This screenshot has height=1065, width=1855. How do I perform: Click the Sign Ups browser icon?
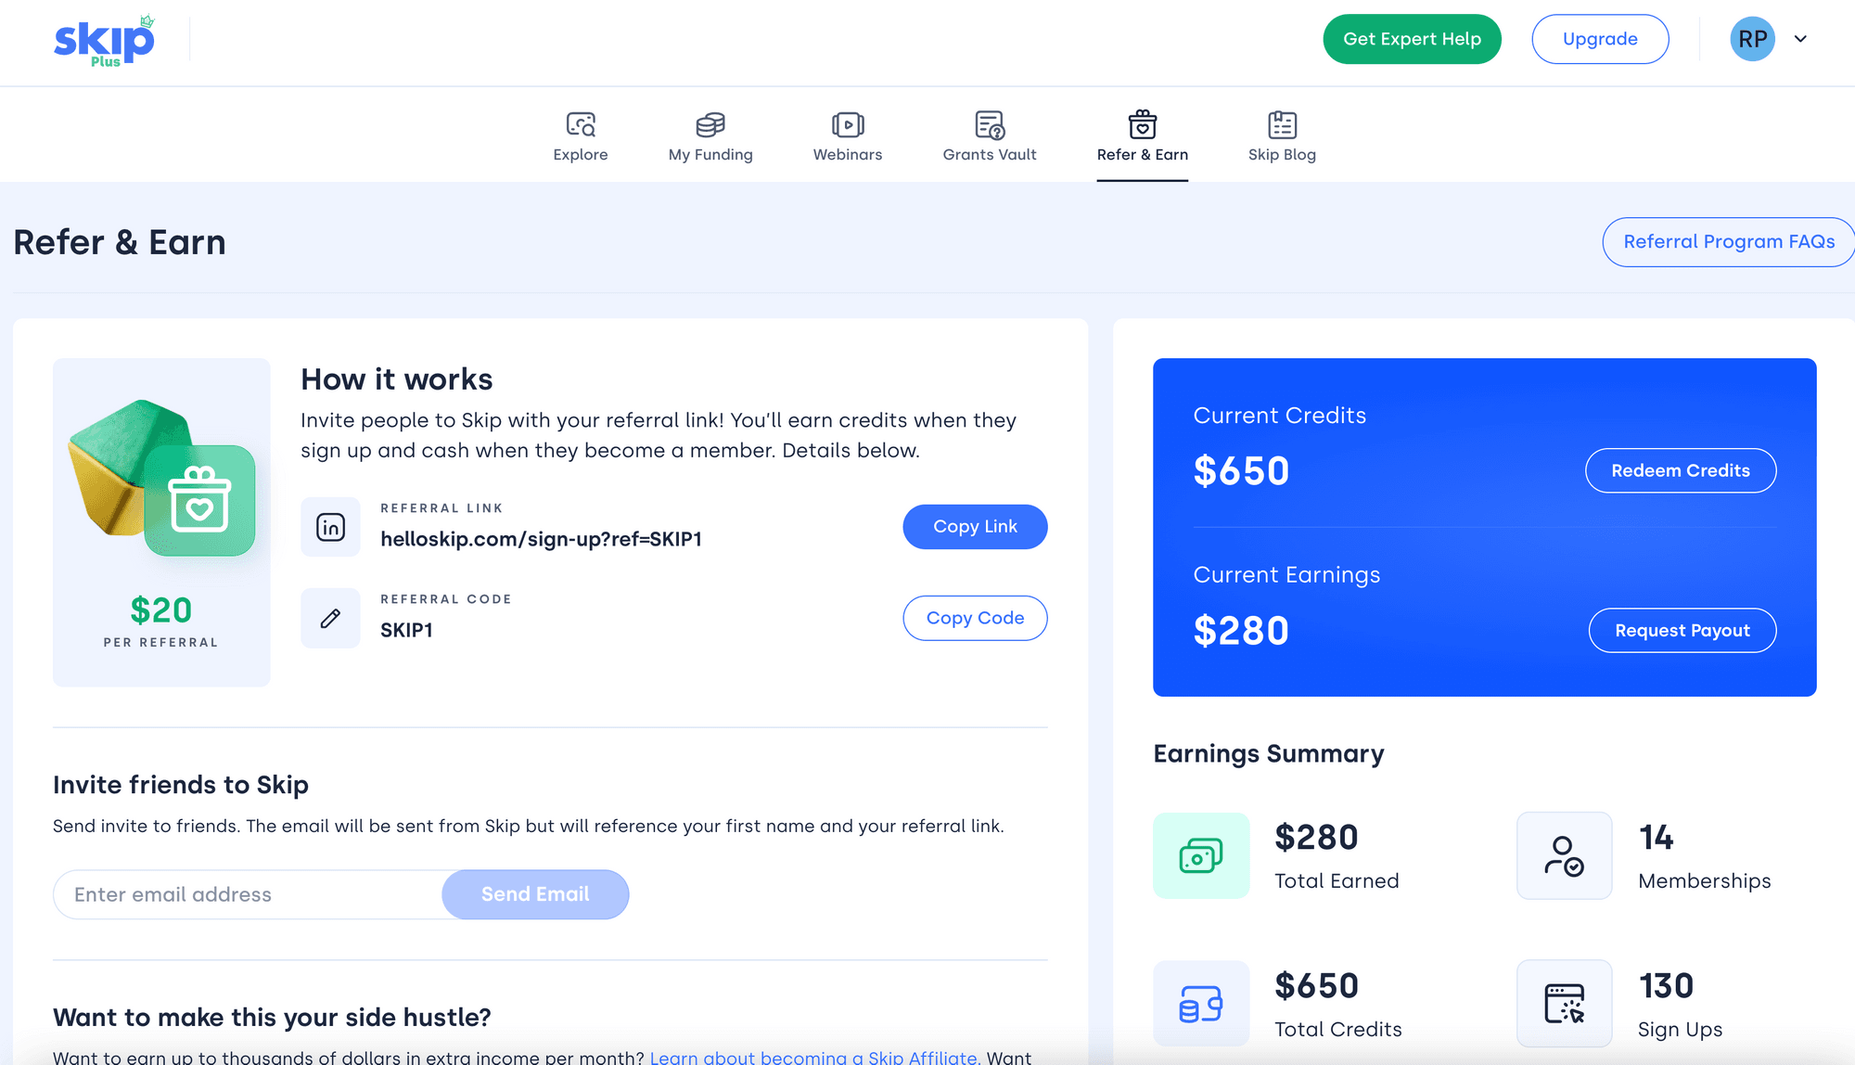[x=1564, y=1004]
